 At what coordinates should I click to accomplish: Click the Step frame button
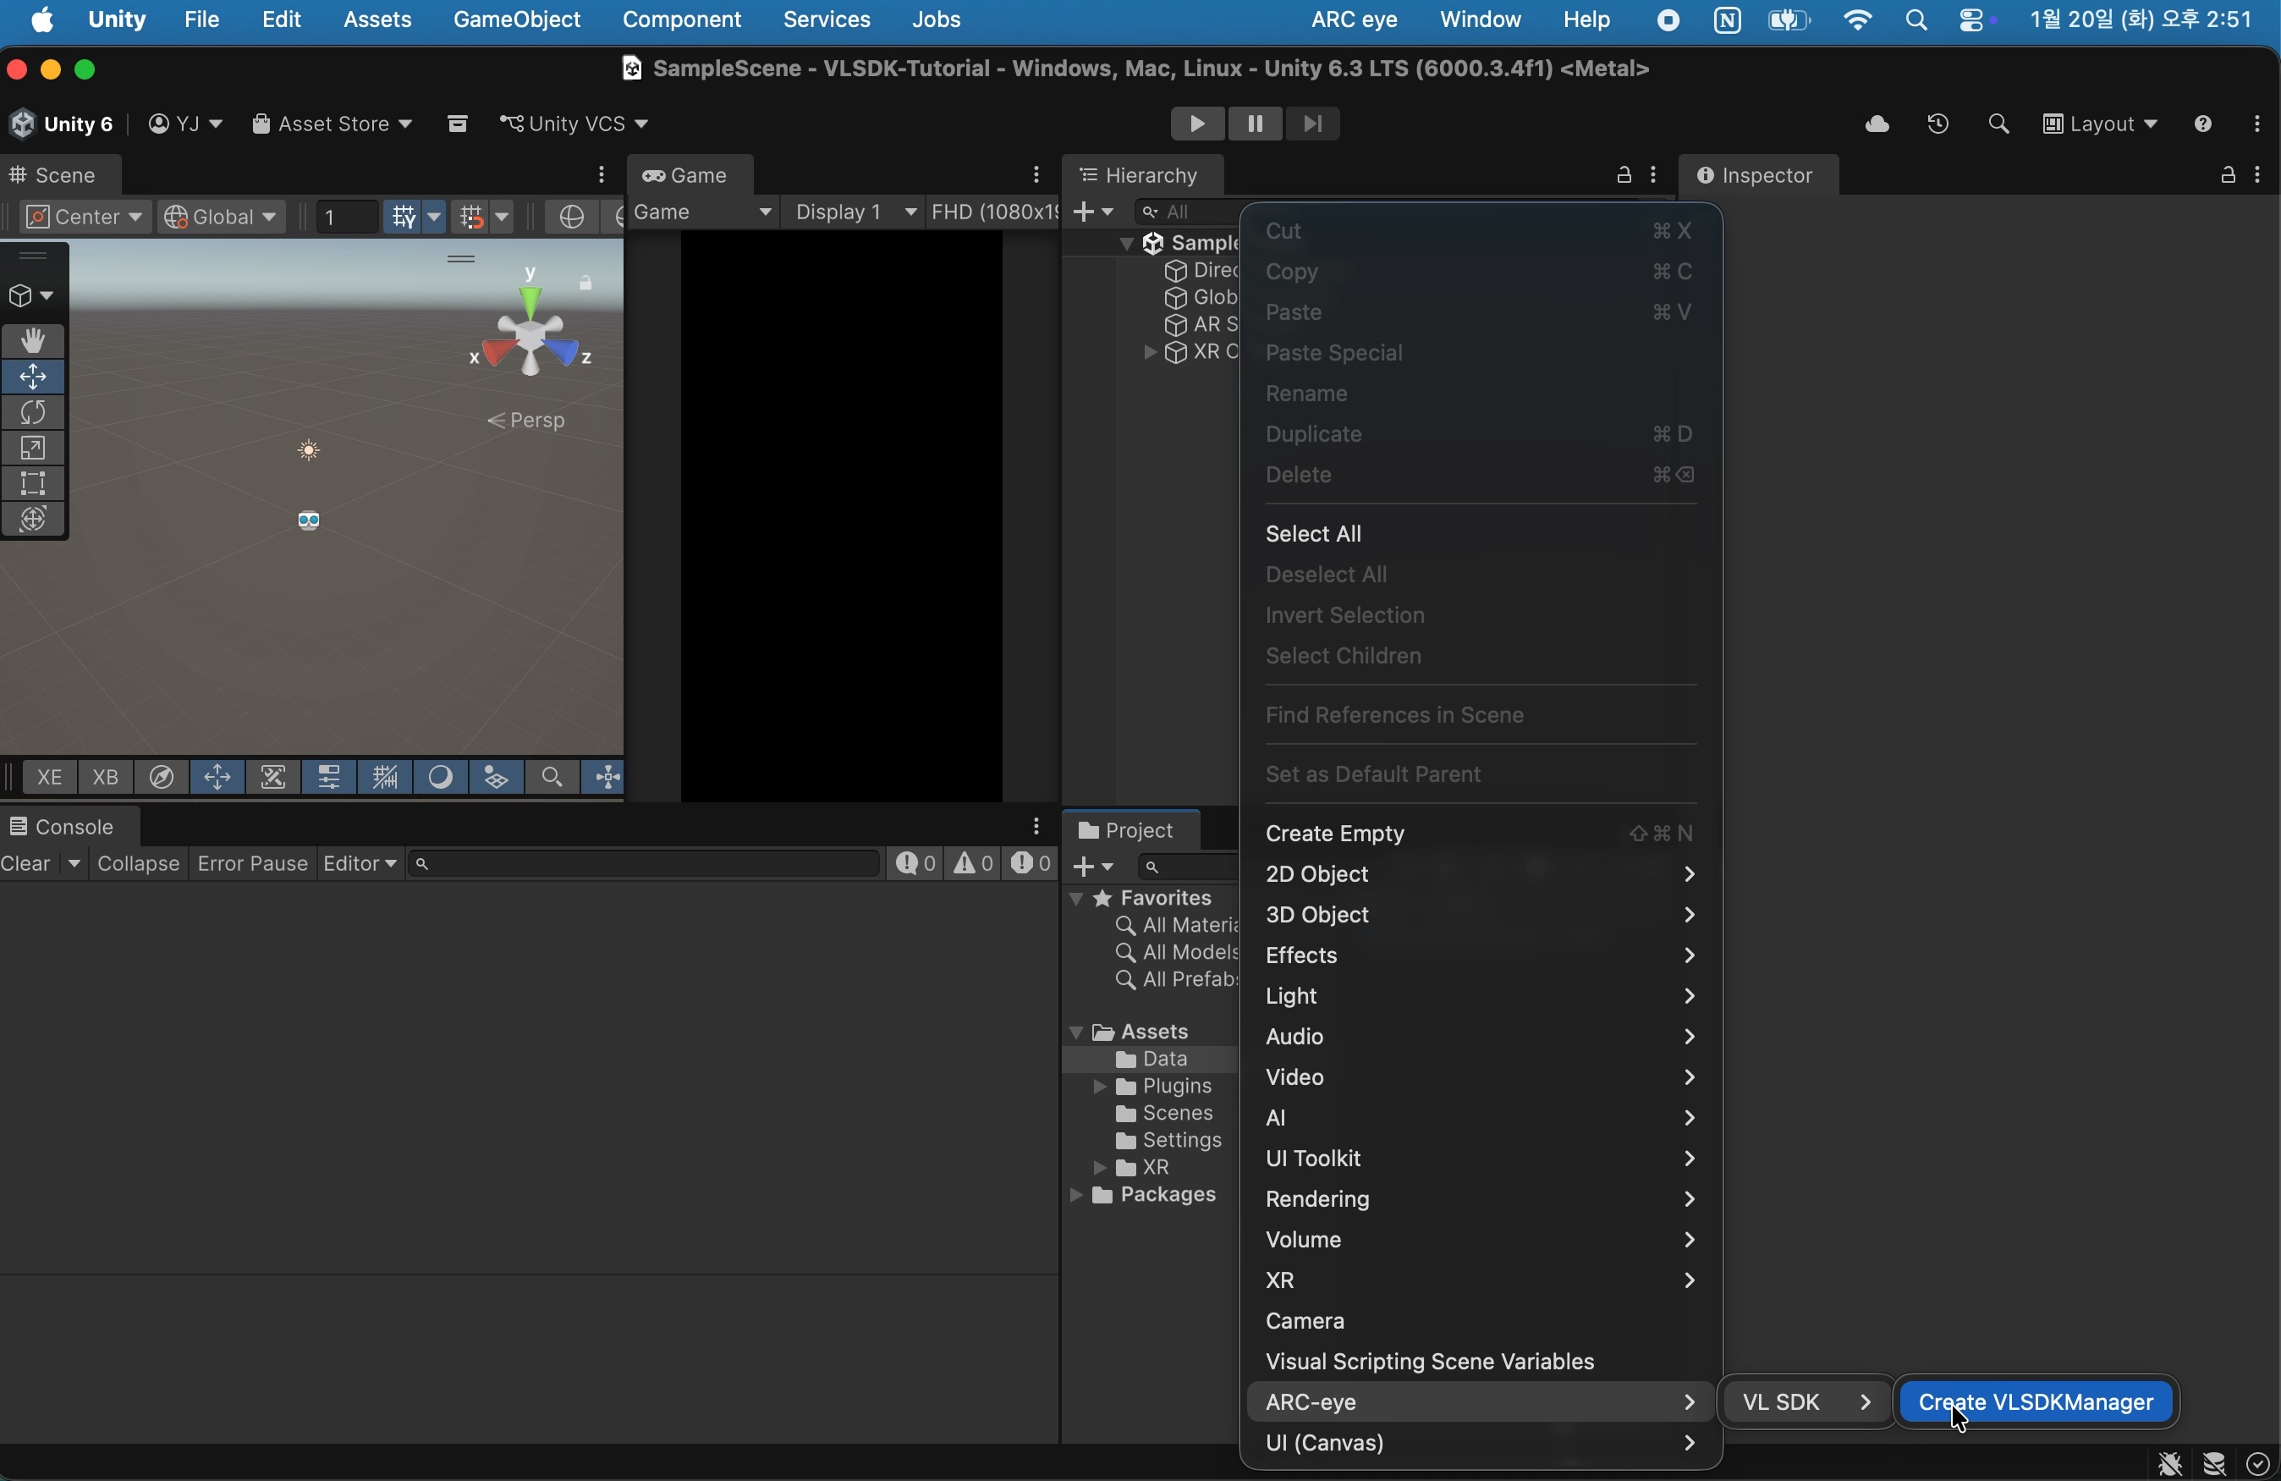[1313, 124]
